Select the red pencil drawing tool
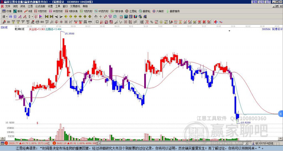This screenshot has width=283, height=151. (4, 22)
